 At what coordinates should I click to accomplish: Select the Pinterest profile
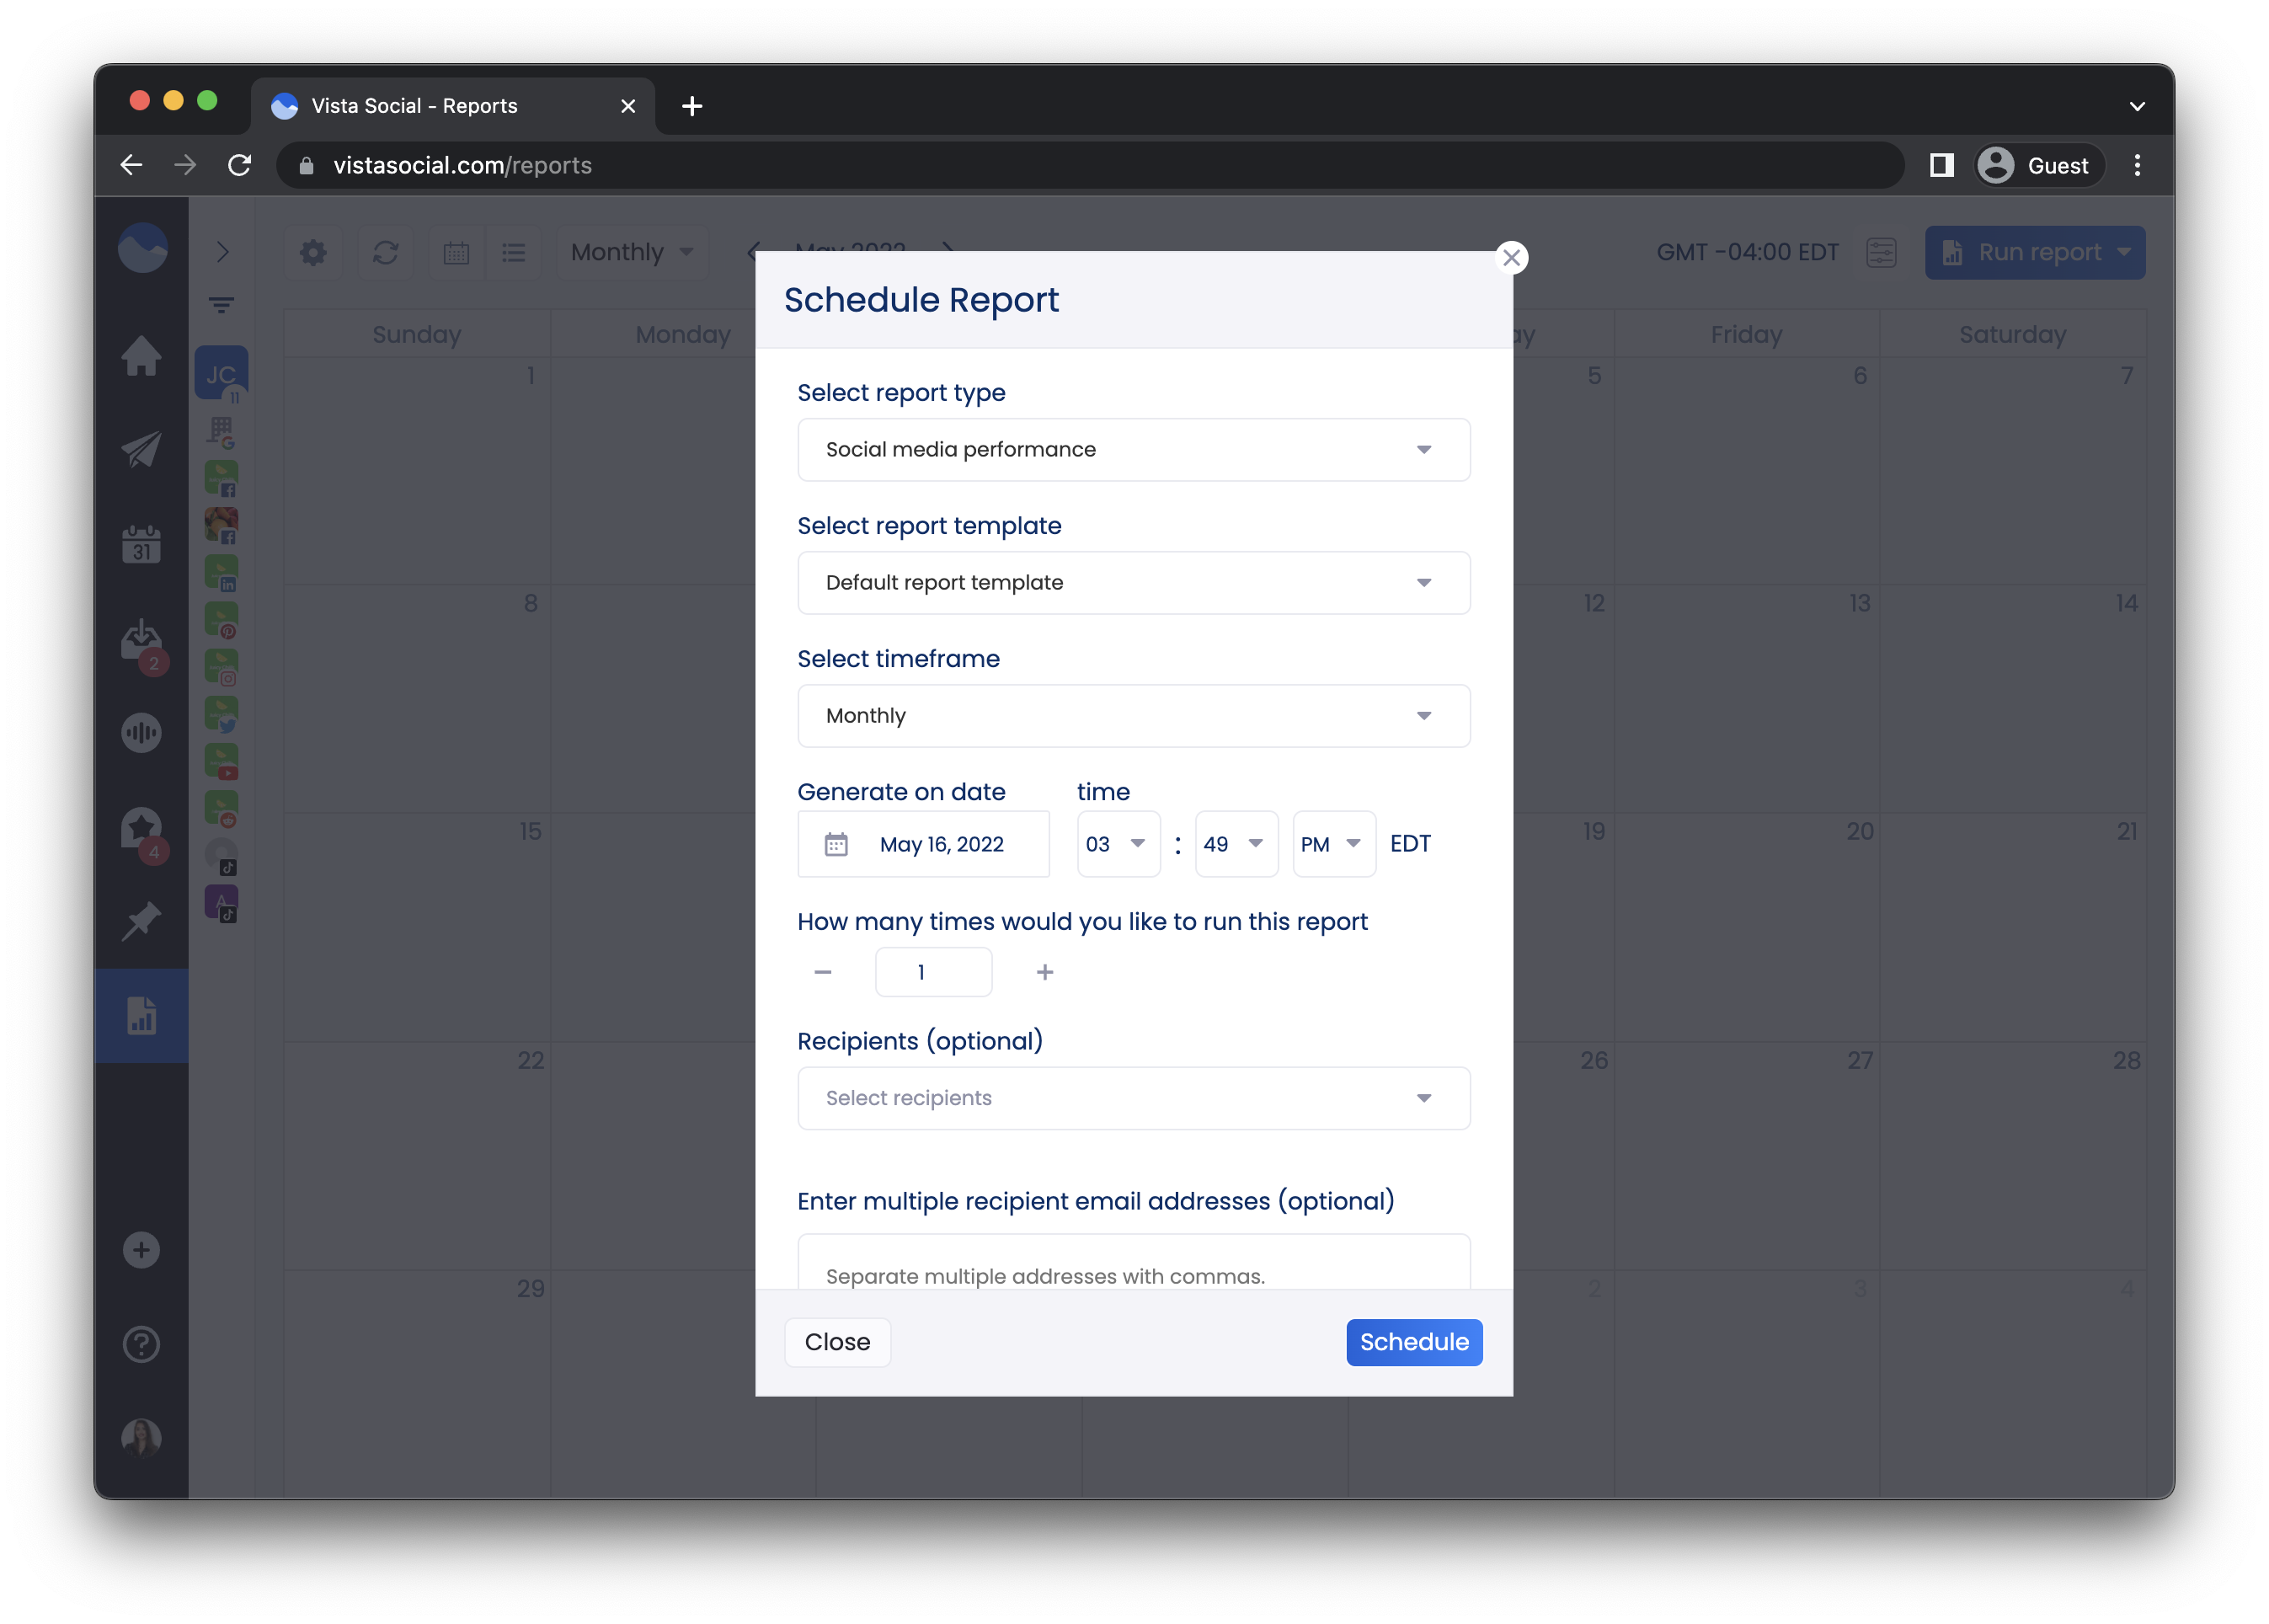pos(221,620)
